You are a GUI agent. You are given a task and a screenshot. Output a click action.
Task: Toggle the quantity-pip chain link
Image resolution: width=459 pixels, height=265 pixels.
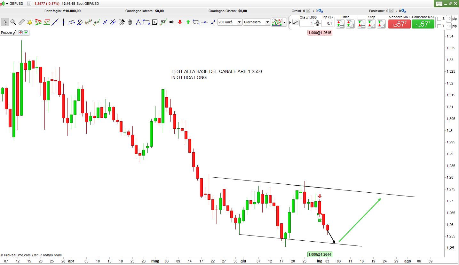coord(318,23)
